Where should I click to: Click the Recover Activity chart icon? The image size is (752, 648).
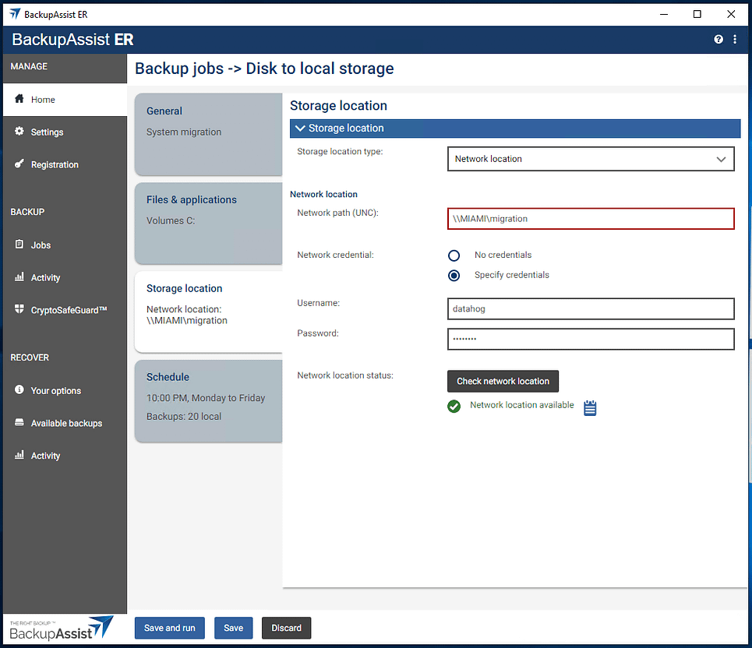point(19,455)
